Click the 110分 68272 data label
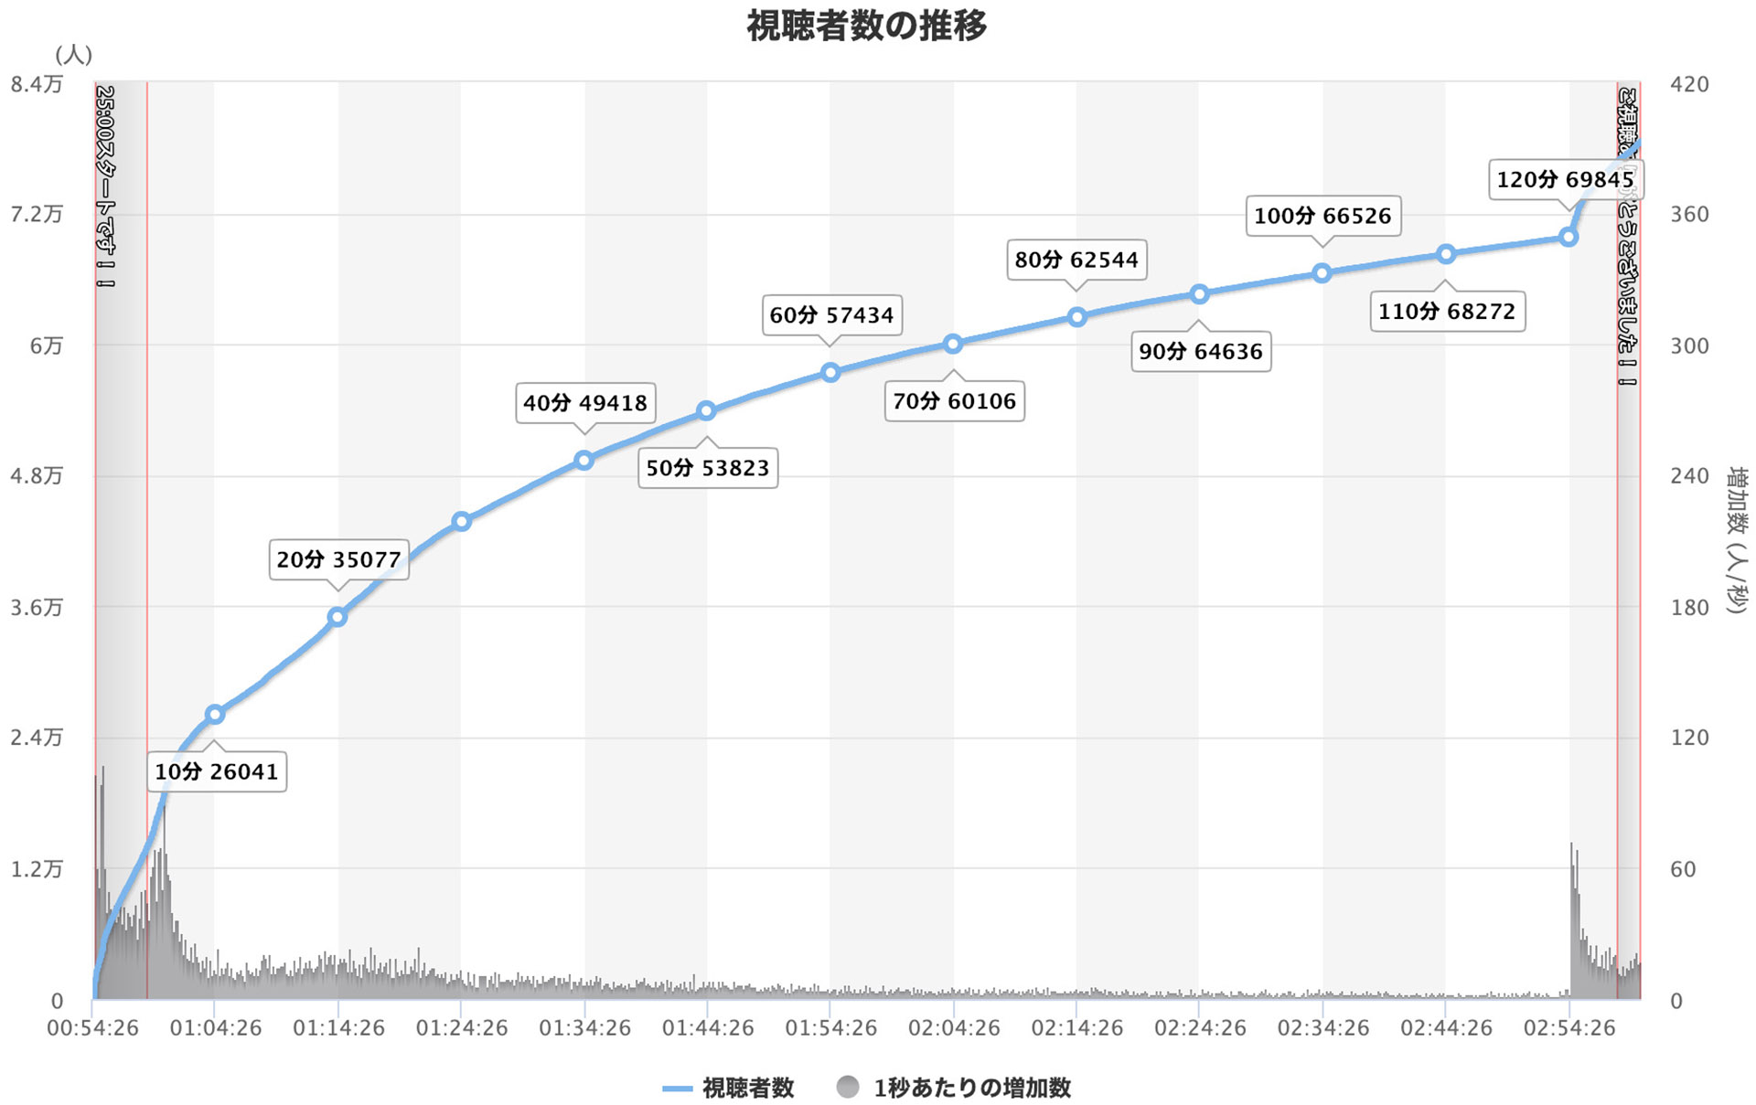This screenshot has width=1756, height=1105. [1447, 312]
